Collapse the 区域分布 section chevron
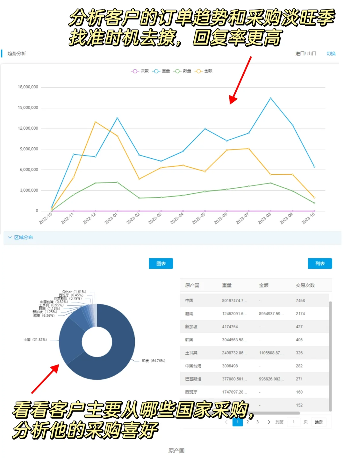 [10, 237]
